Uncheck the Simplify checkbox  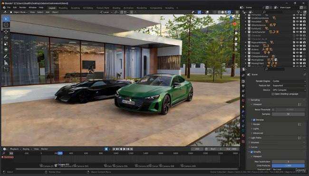[x=251, y=152]
